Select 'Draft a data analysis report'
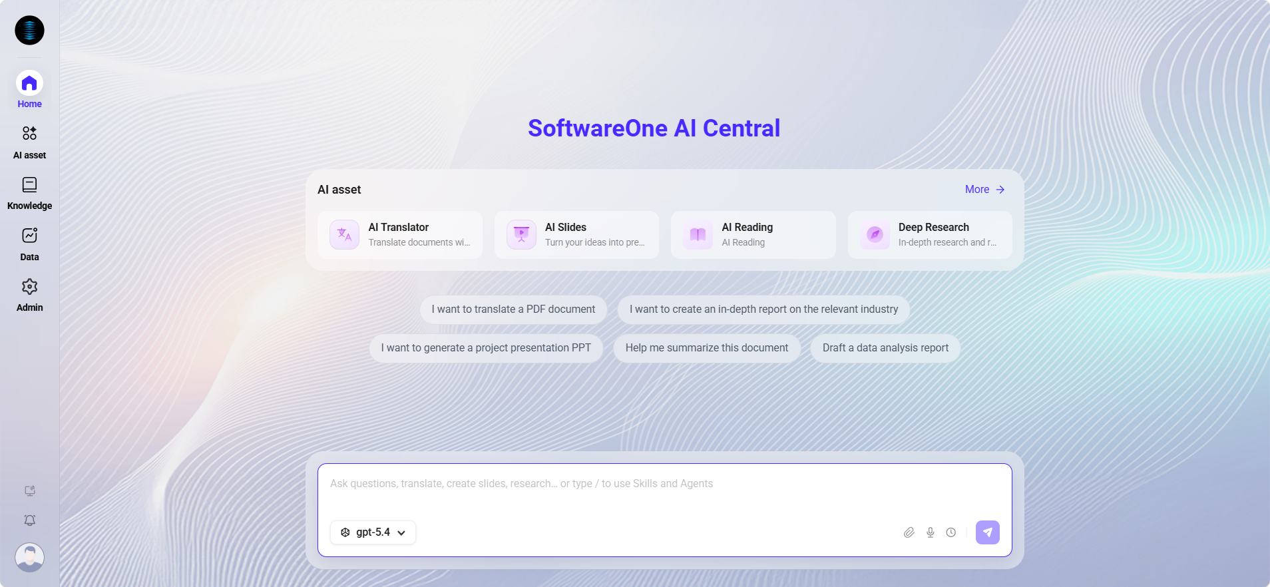The width and height of the screenshot is (1270, 587). pyautogui.click(x=885, y=348)
